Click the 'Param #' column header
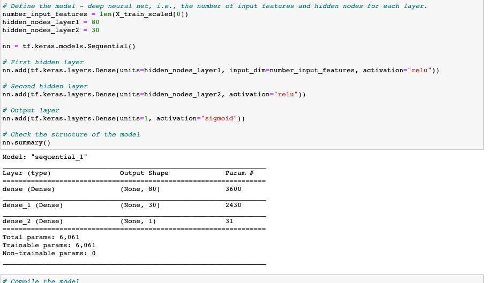 (x=239, y=173)
